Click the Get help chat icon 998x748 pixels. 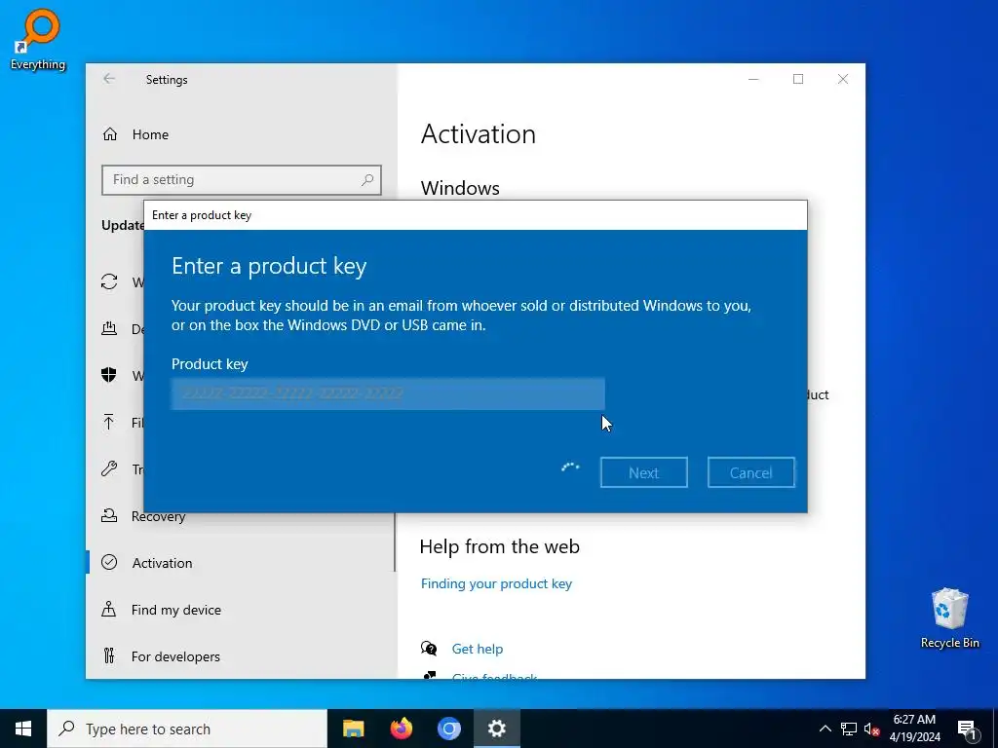[429, 649]
